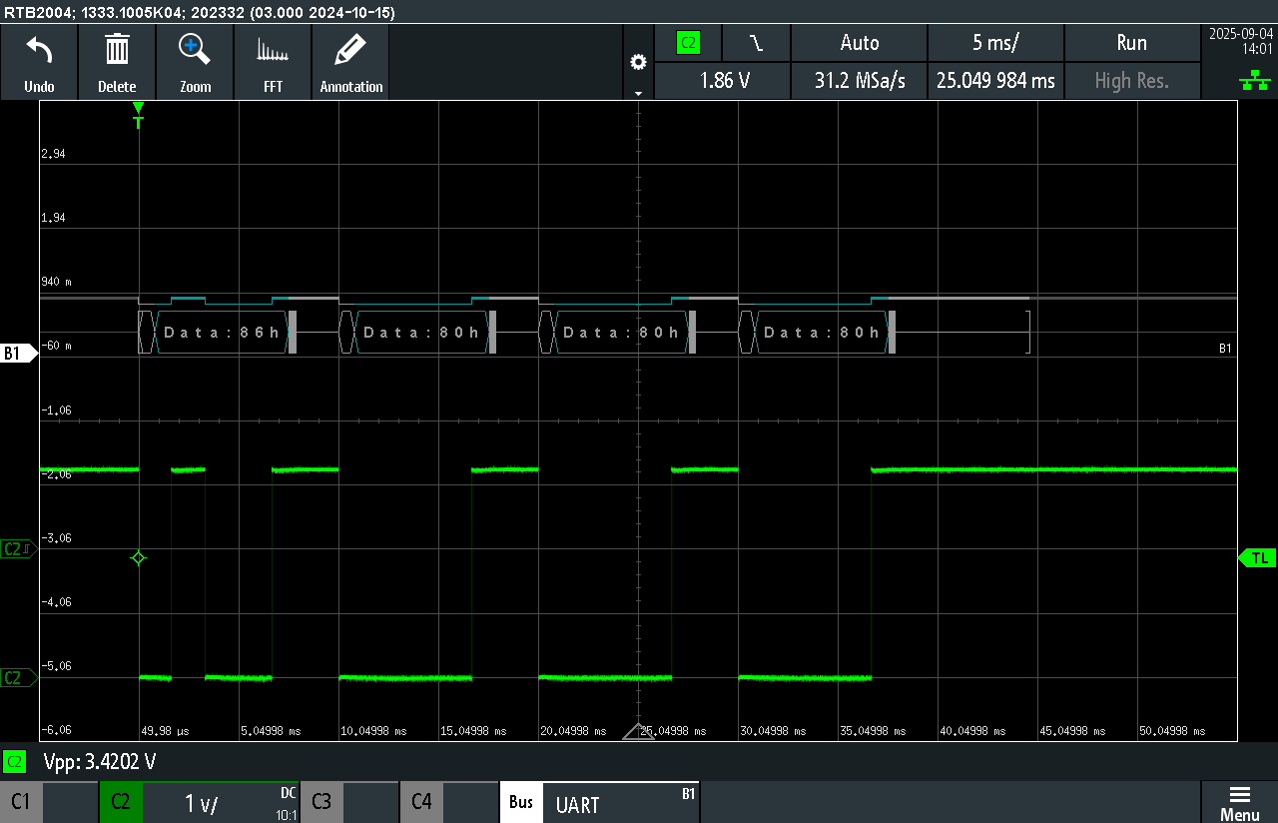
Task: Click the Undo arrow icon
Action: tap(39, 50)
